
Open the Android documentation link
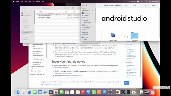tap(65, 73)
